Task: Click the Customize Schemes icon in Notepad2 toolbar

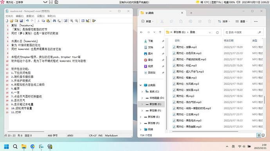Action: 88,21
